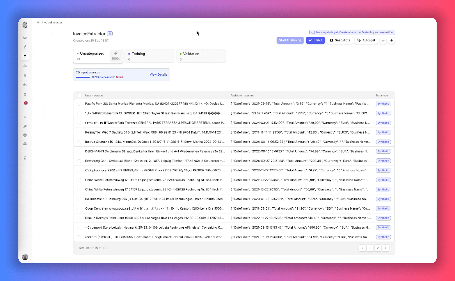Check the CenterPark Terrazza row checkbox

pyautogui.click(x=79, y=123)
